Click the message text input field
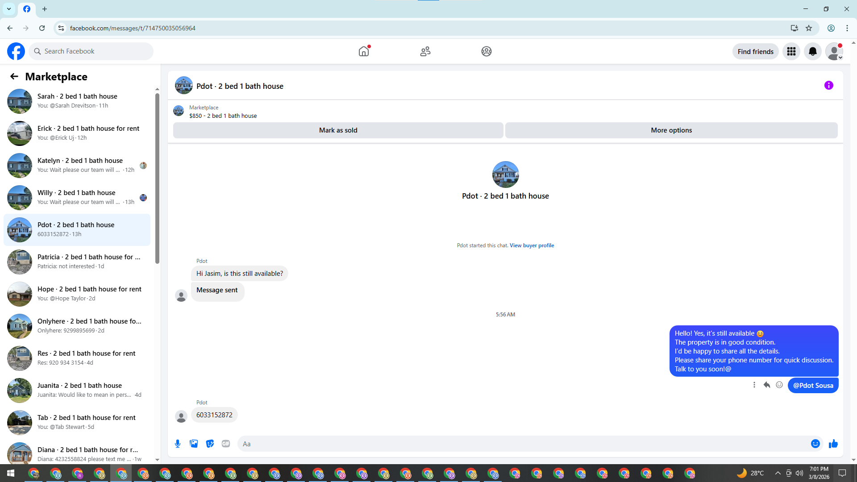 click(x=522, y=444)
